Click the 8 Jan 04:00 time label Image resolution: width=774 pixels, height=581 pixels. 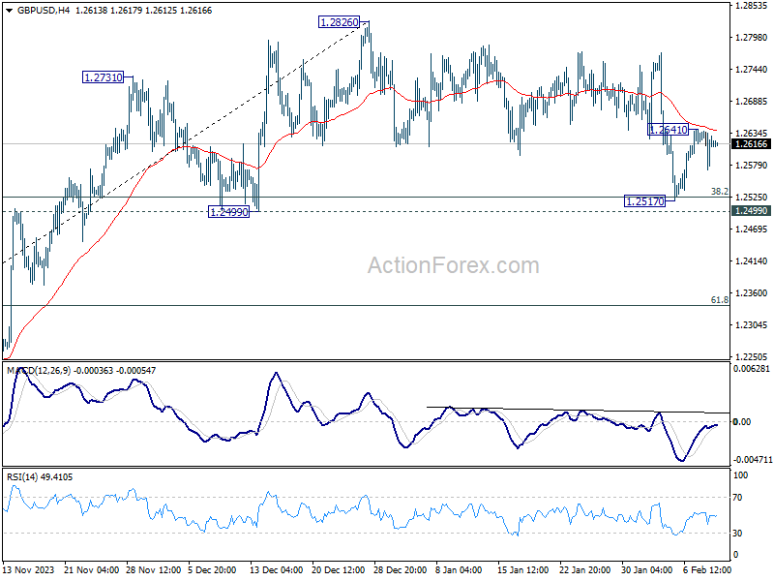pyautogui.click(x=459, y=570)
